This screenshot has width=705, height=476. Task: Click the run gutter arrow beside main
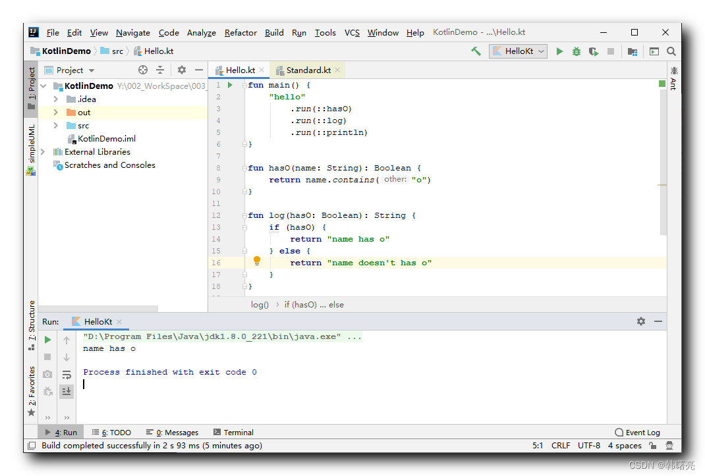coord(230,85)
